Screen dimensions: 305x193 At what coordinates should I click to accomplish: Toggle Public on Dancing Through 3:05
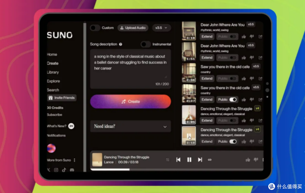(x=233, y=121)
